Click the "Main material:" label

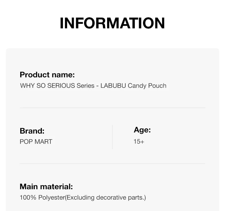pyautogui.click(x=46, y=187)
